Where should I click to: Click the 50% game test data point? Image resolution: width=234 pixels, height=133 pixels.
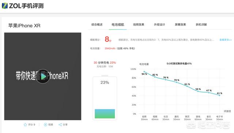click(198, 91)
